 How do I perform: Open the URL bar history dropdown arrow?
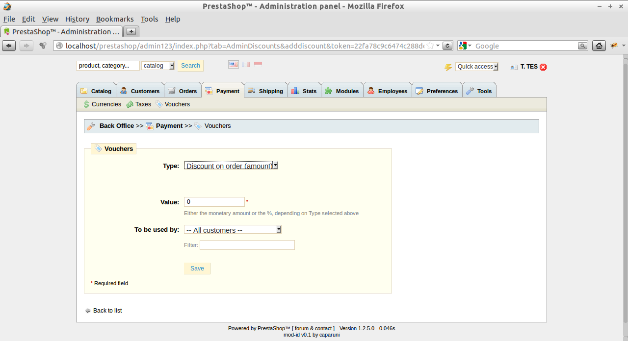[438, 46]
